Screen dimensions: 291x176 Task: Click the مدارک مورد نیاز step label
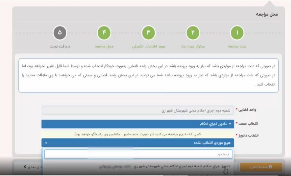(193, 46)
